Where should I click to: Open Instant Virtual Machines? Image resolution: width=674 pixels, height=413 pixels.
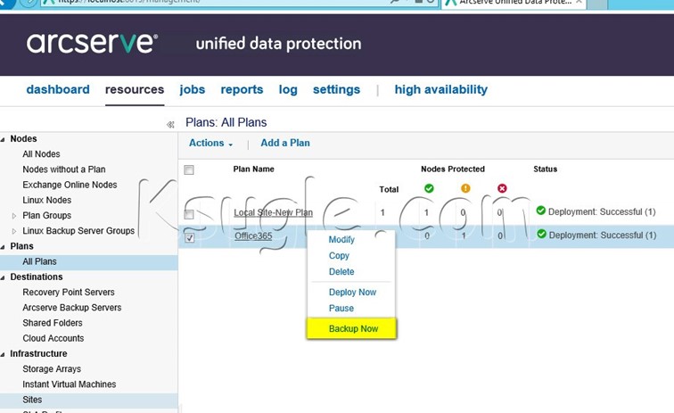(x=70, y=384)
